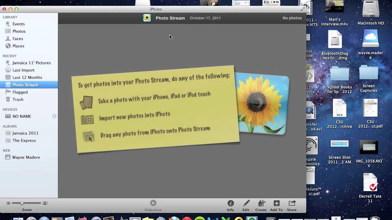Open the Create menu
Screen dimensions: 392x220
tap(261, 205)
